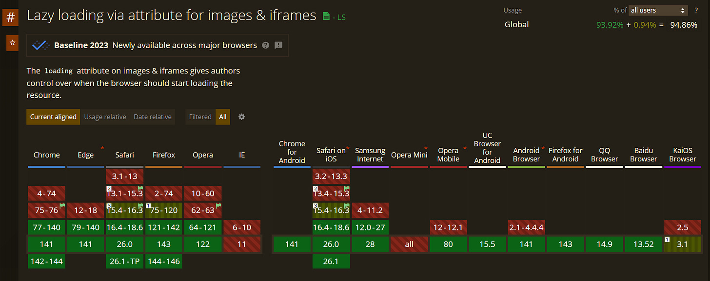The height and width of the screenshot is (281, 710).
Task: Click Baseline 2023 label
Action: [81, 45]
